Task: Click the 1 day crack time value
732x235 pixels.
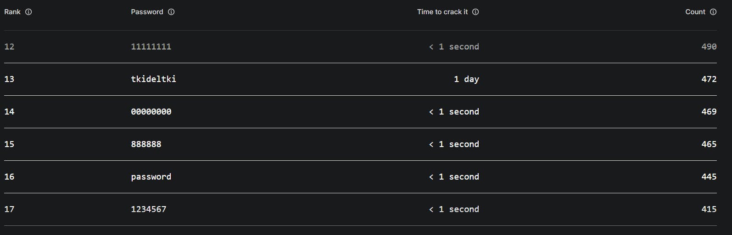Action: point(466,79)
